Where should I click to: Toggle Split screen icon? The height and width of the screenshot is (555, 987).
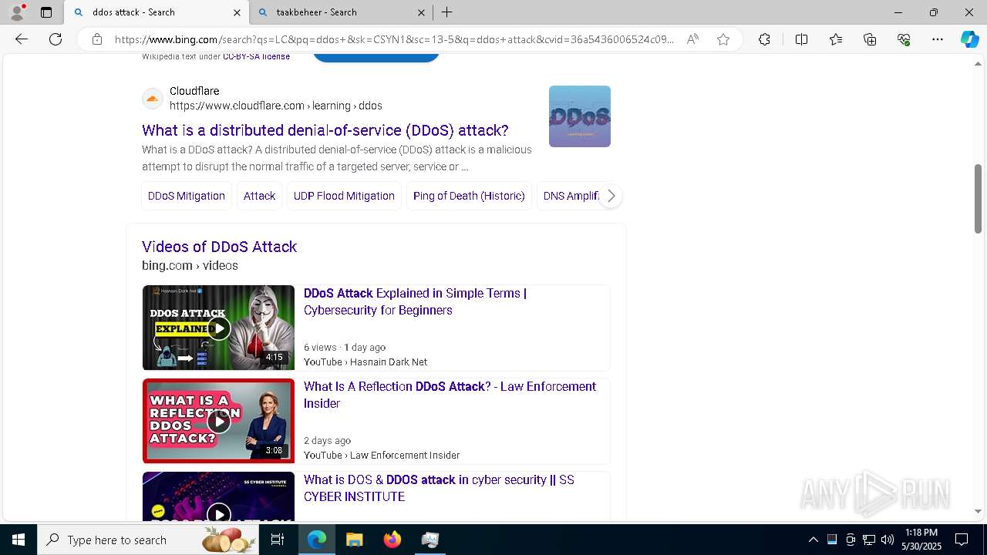click(801, 39)
